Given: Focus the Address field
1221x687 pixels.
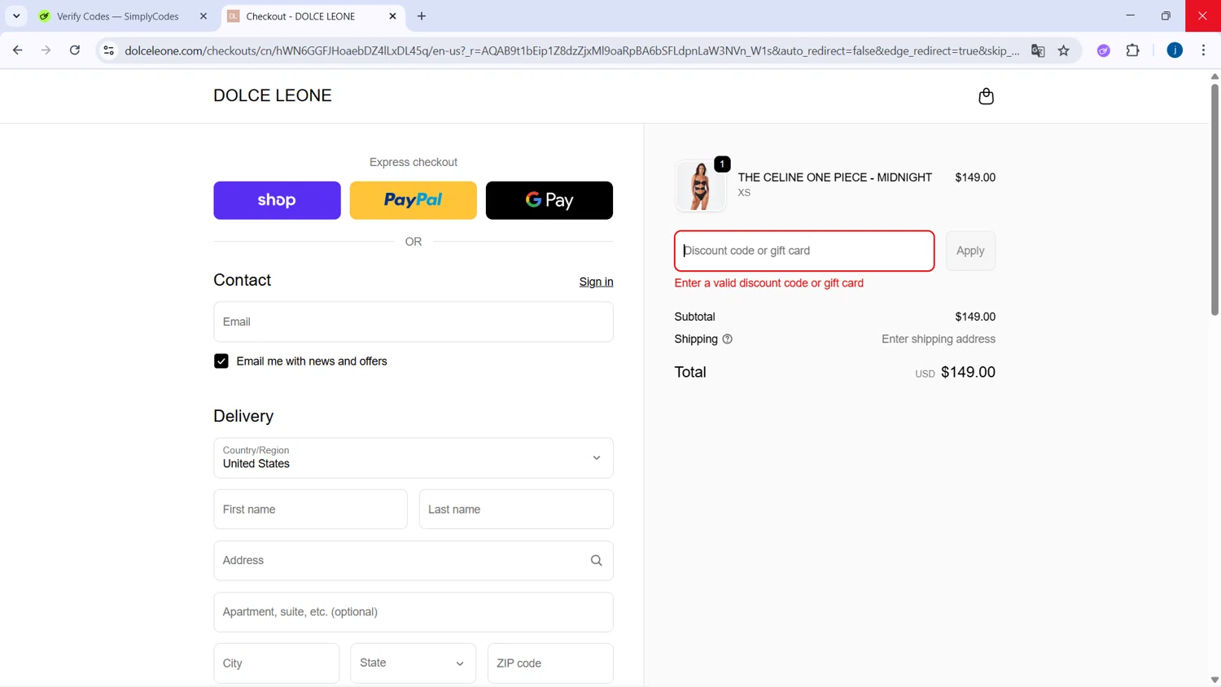Looking at the screenshot, I should 414,561.
